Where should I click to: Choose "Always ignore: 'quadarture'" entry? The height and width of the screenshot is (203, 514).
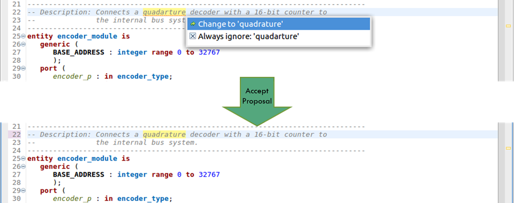pyautogui.click(x=279, y=36)
